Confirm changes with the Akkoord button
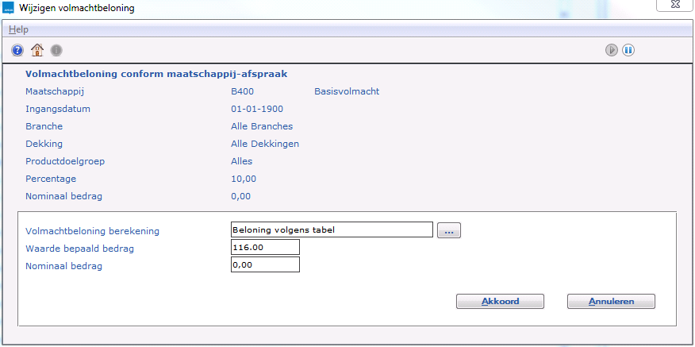 [500, 302]
